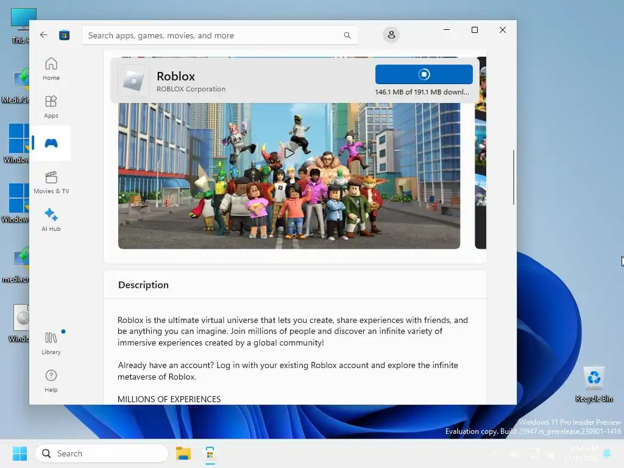
Task: Select the Recycle Bin desktop icon
Action: [x=594, y=385]
